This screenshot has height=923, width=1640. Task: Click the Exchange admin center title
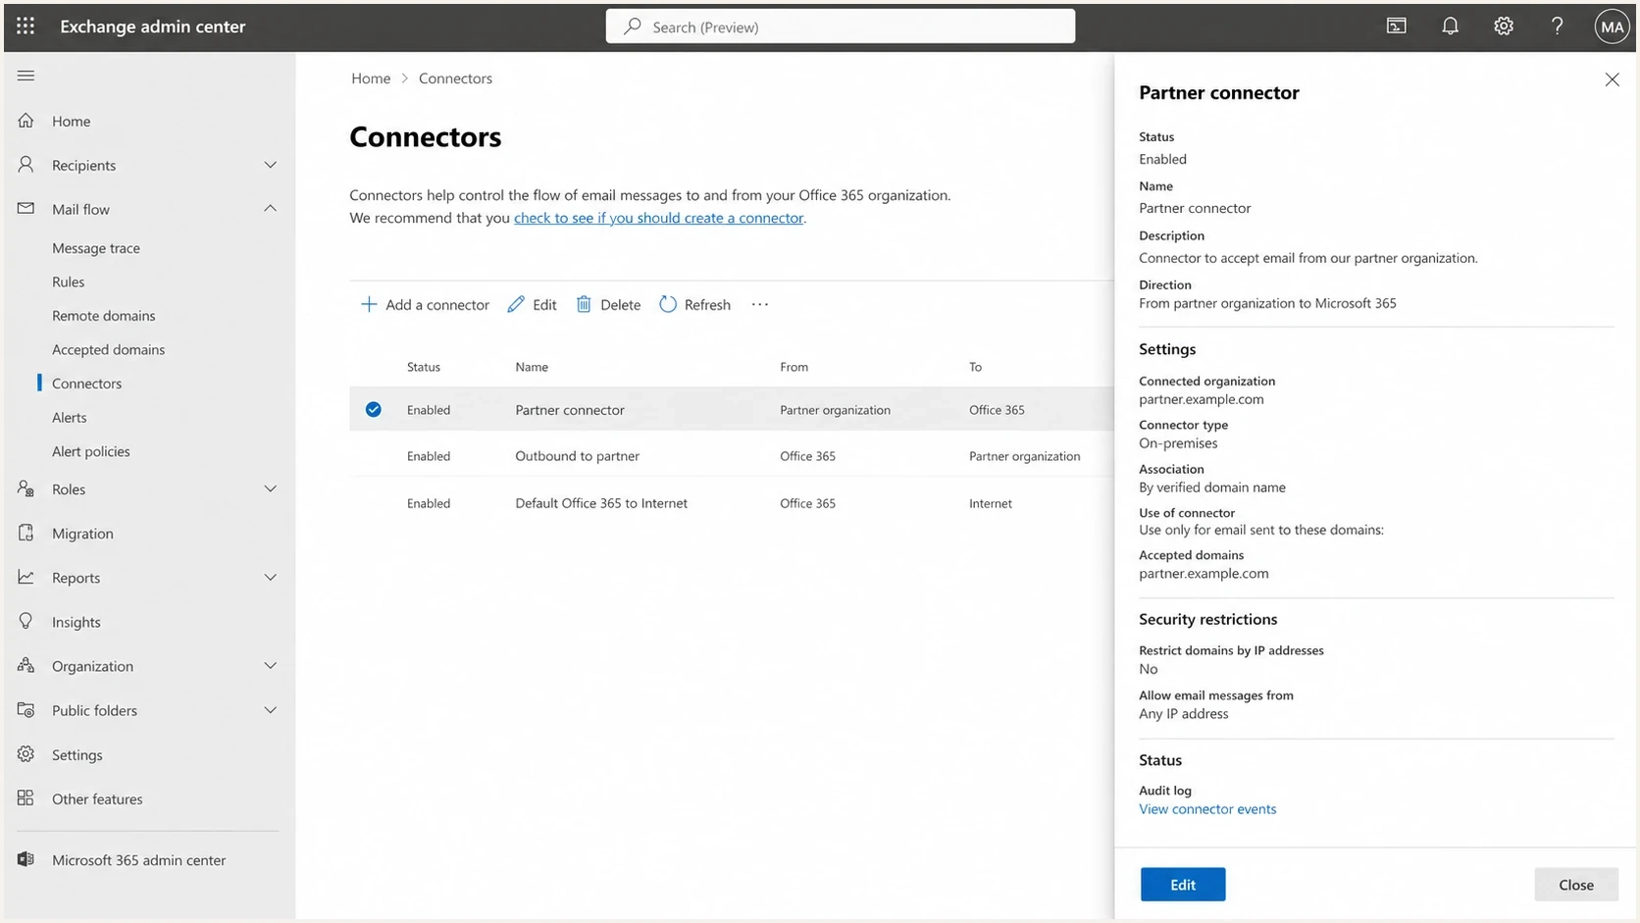[x=153, y=26]
